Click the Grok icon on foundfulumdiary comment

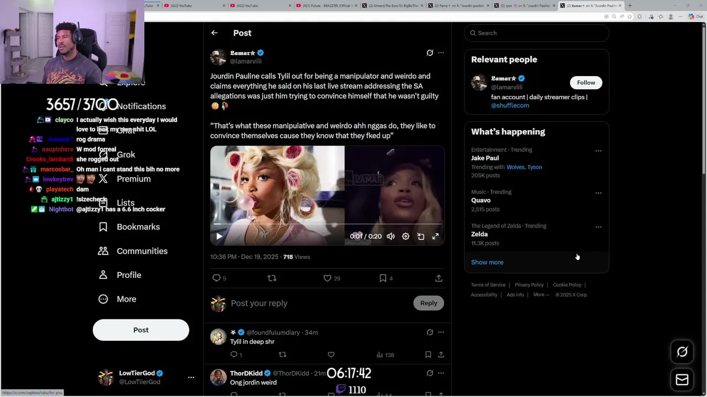coord(430,332)
